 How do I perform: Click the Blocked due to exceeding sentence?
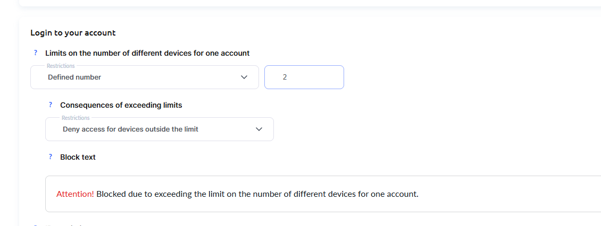257,194
